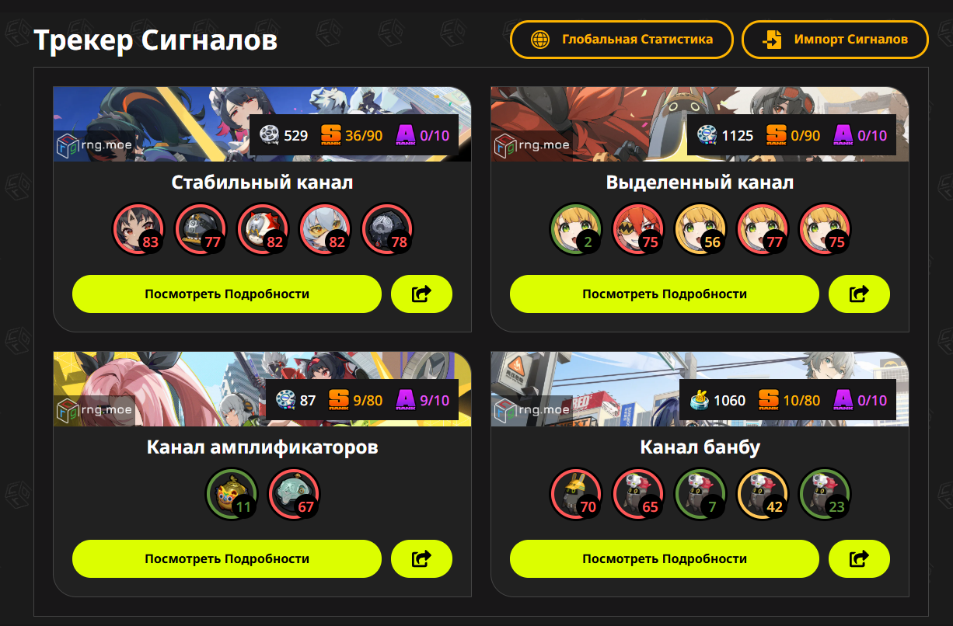This screenshot has width=953, height=626.
Task: Click the amplifier icon with pity 11
Action: click(232, 494)
